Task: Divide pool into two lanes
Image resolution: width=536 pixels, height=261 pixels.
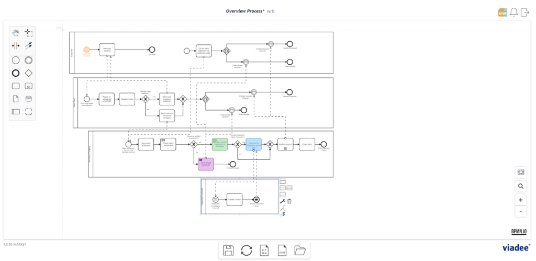Action: [283, 188]
